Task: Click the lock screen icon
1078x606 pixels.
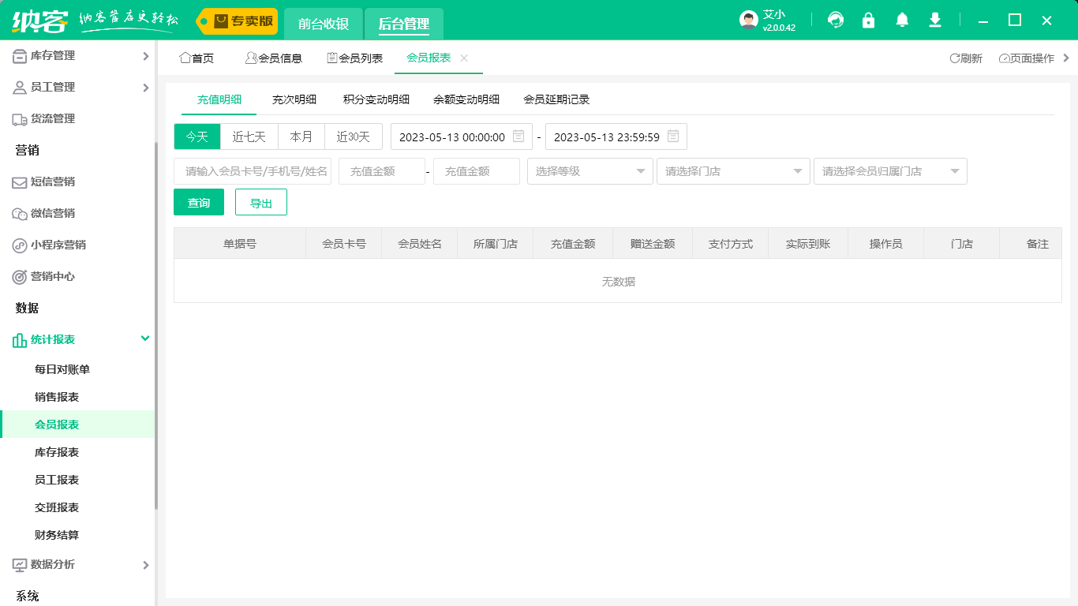Action: (x=868, y=20)
